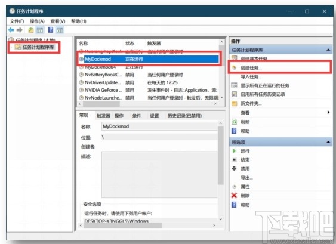
Task: Click the 启用所有任务历史记录 icon
Action: pyautogui.click(x=235, y=94)
